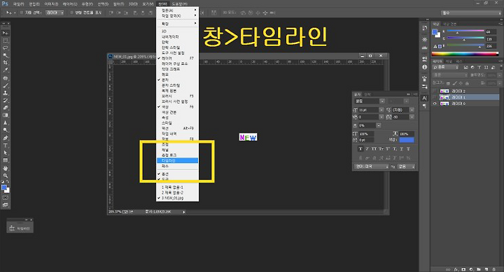Screen dimensions: 504x272
Task: Click the status bar arrow in document window
Action: click(x=184, y=212)
